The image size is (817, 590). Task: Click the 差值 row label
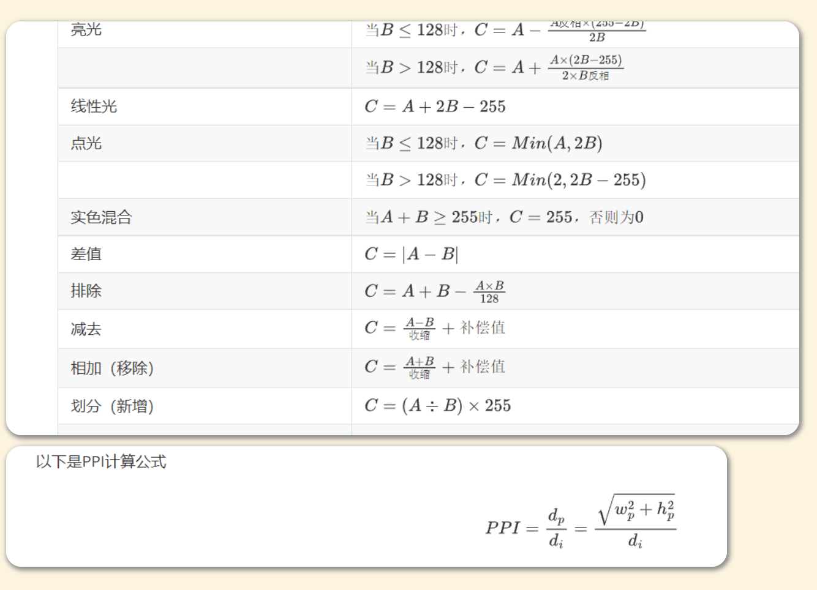[86, 254]
